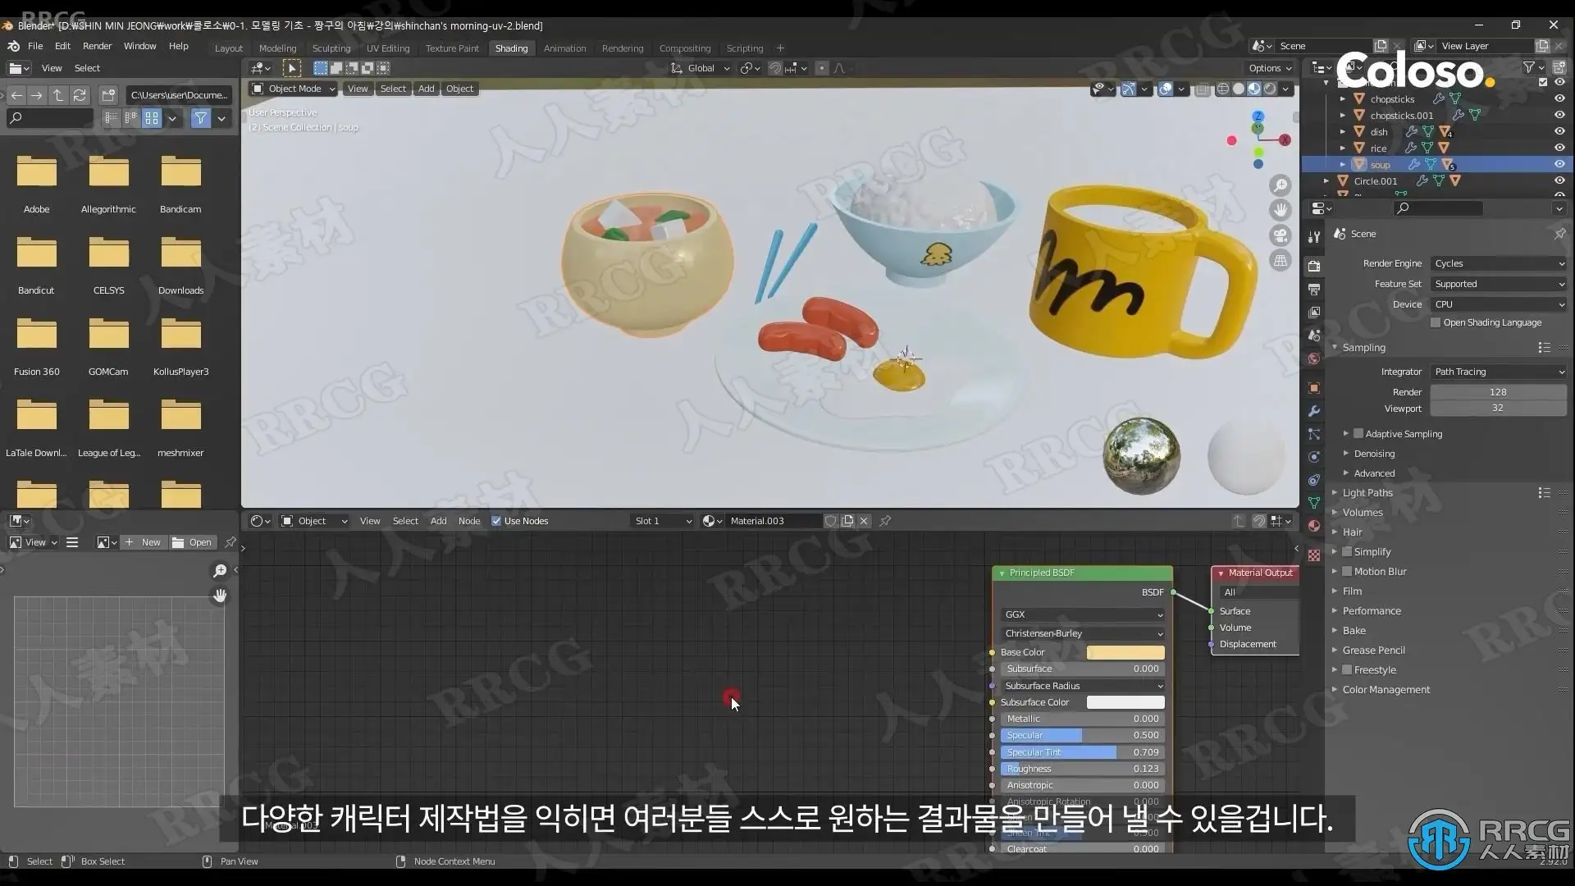The image size is (1575, 886).
Task: Uncheck the Use Nodes checkbox
Action: 496,521
